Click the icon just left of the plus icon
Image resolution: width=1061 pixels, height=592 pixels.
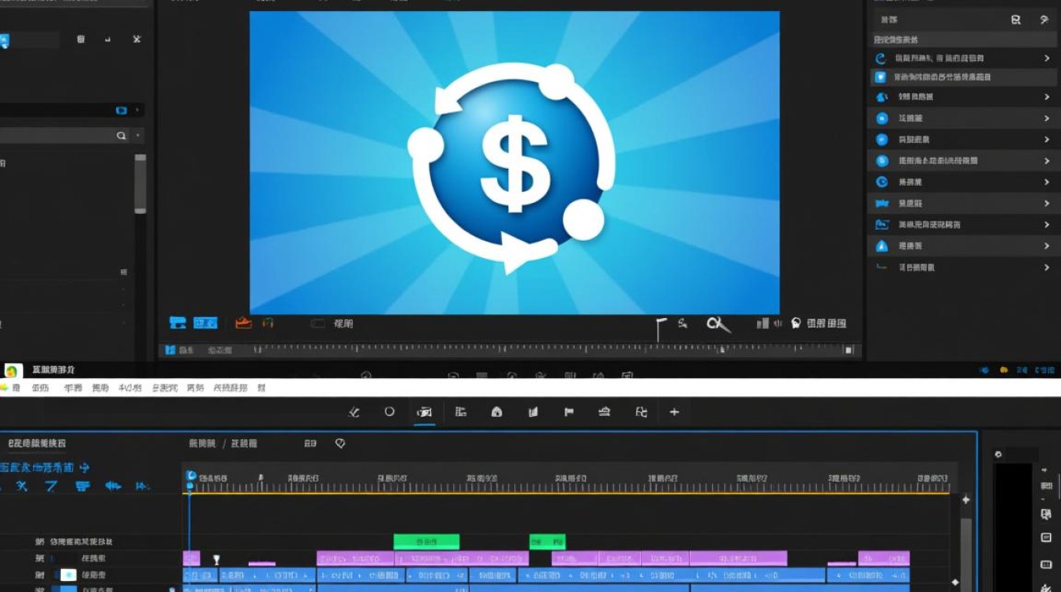[x=641, y=412]
